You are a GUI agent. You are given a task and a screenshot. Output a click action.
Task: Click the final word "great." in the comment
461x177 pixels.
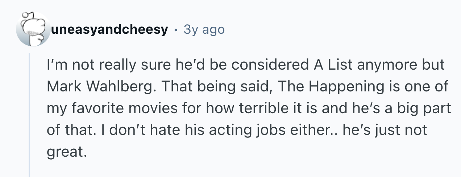pos(67,151)
